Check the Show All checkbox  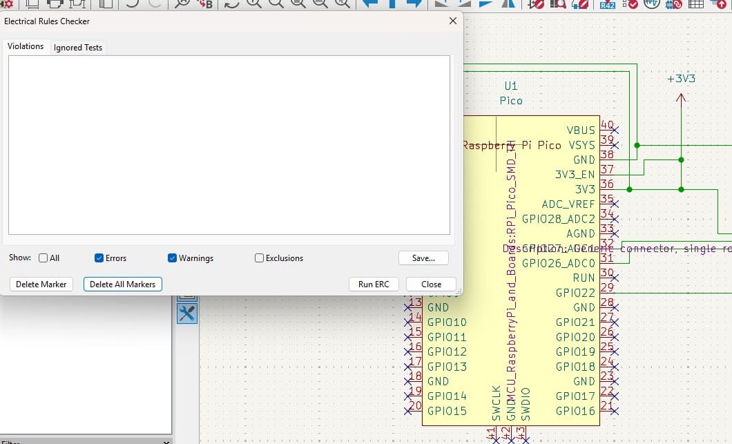(44, 258)
